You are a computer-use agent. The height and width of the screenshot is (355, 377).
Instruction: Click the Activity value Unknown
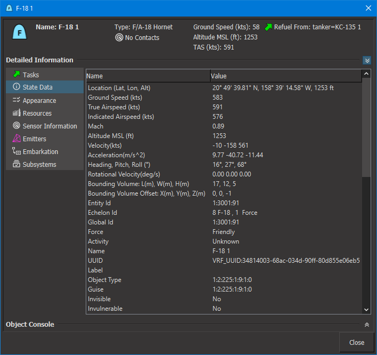(226, 241)
